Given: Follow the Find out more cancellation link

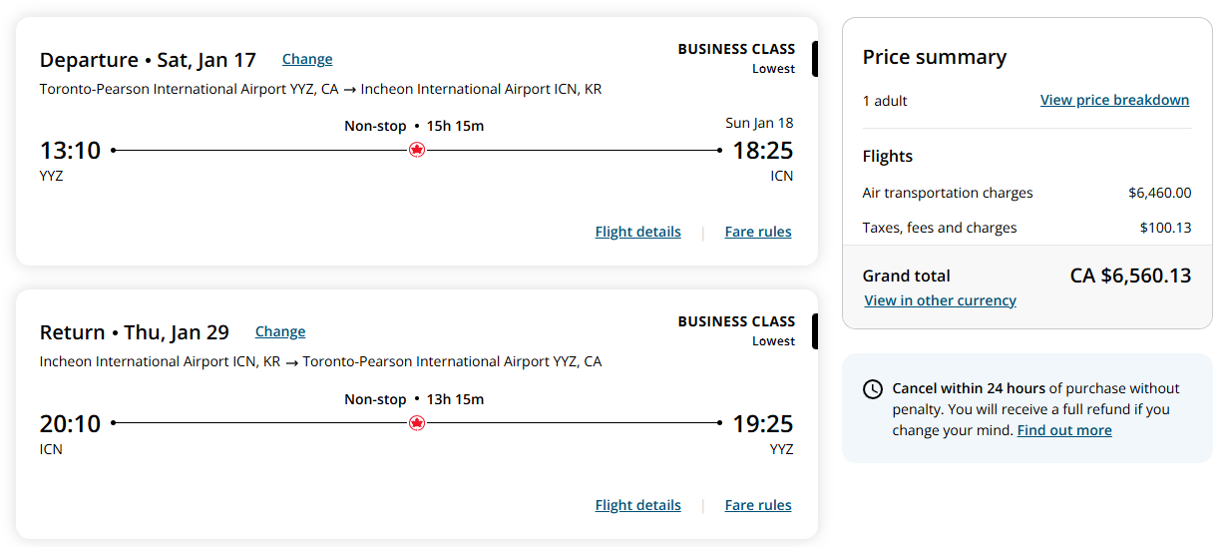Looking at the screenshot, I should click(x=1064, y=430).
